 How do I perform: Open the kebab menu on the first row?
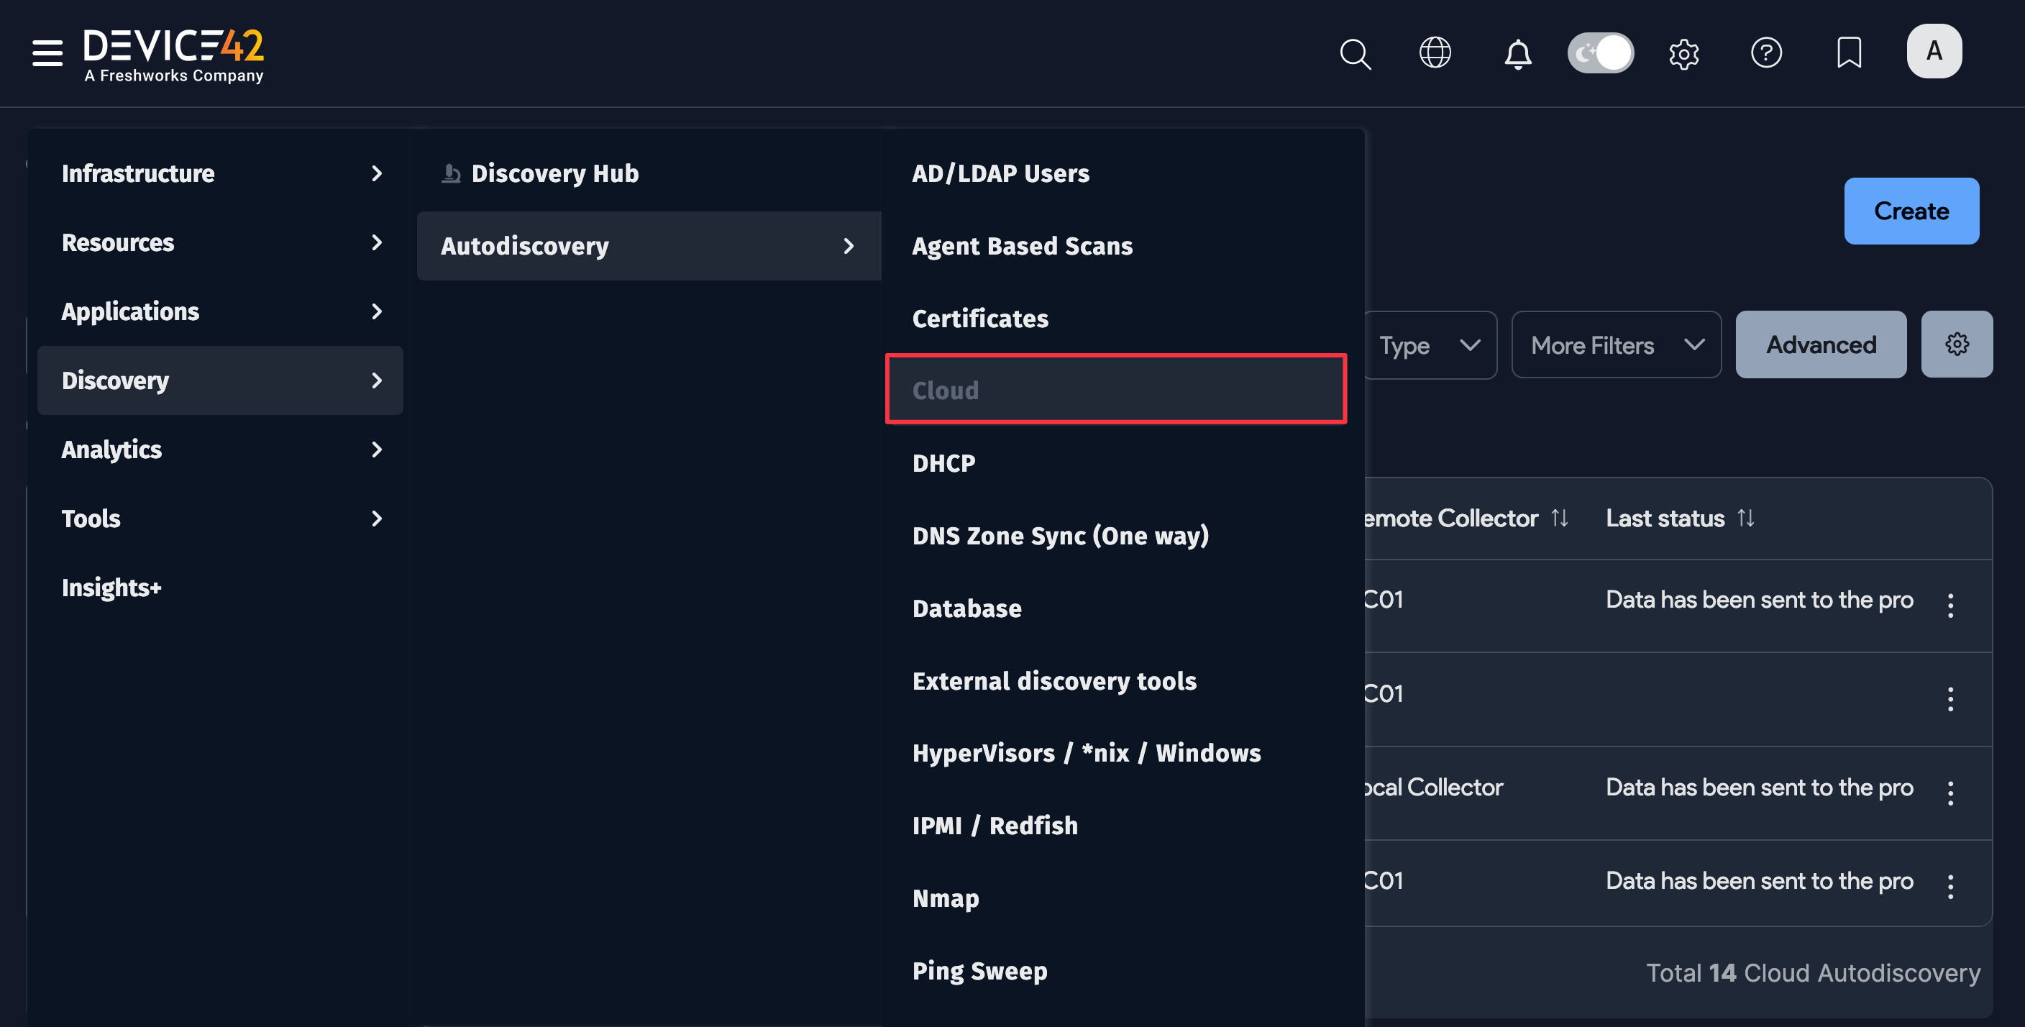1952,606
